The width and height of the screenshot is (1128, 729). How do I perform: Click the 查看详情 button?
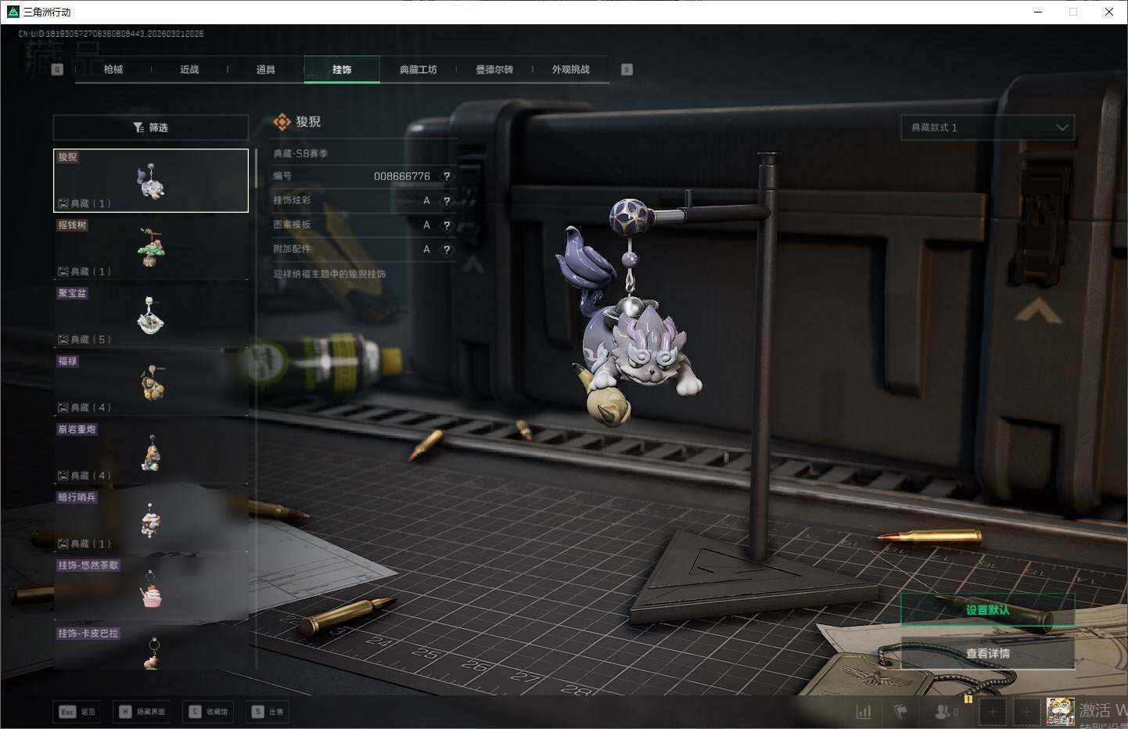tap(987, 653)
